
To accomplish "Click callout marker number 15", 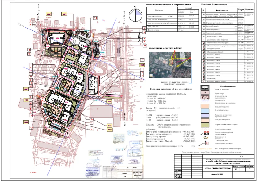I will [x=145, y=46].
